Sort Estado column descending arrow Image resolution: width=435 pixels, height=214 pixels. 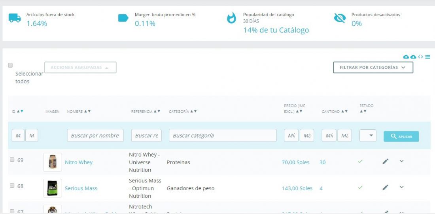tap(365, 111)
